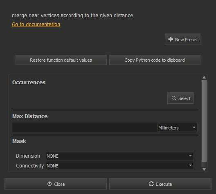Viewport: 216px width, 194px height.
Task: Open the Go to documentation link
Action: [36, 25]
